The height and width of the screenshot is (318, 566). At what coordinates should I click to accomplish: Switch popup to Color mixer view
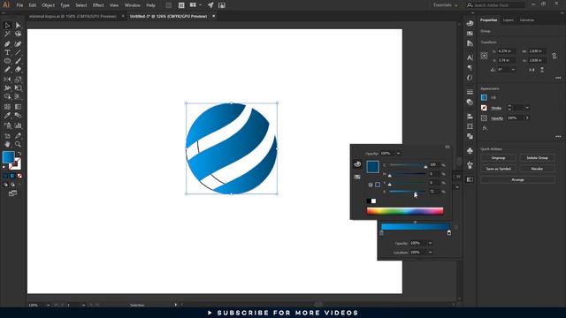pos(357,164)
